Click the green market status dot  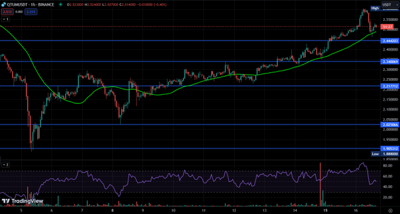(x=60, y=5)
